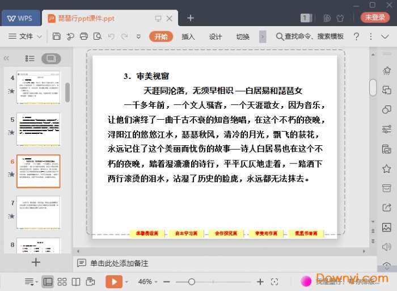
Task: Click the speaker audio icon in sidebar
Action: [387, 247]
